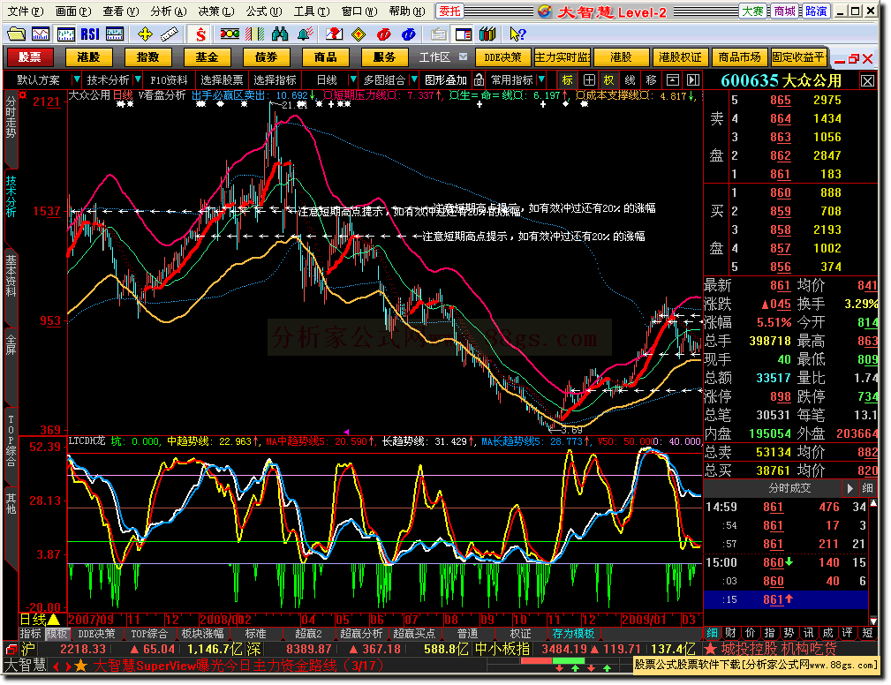
Task: Click the red S dollar toolbar icon
Action: (200, 34)
